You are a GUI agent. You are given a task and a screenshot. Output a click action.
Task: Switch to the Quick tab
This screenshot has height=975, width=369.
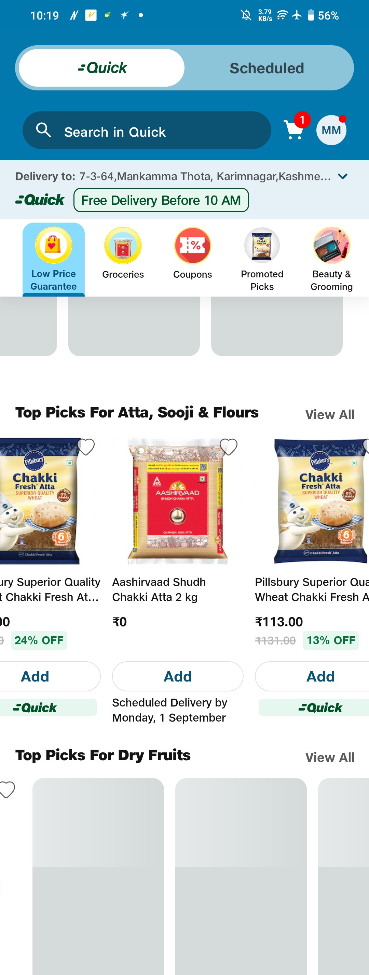pos(101,68)
